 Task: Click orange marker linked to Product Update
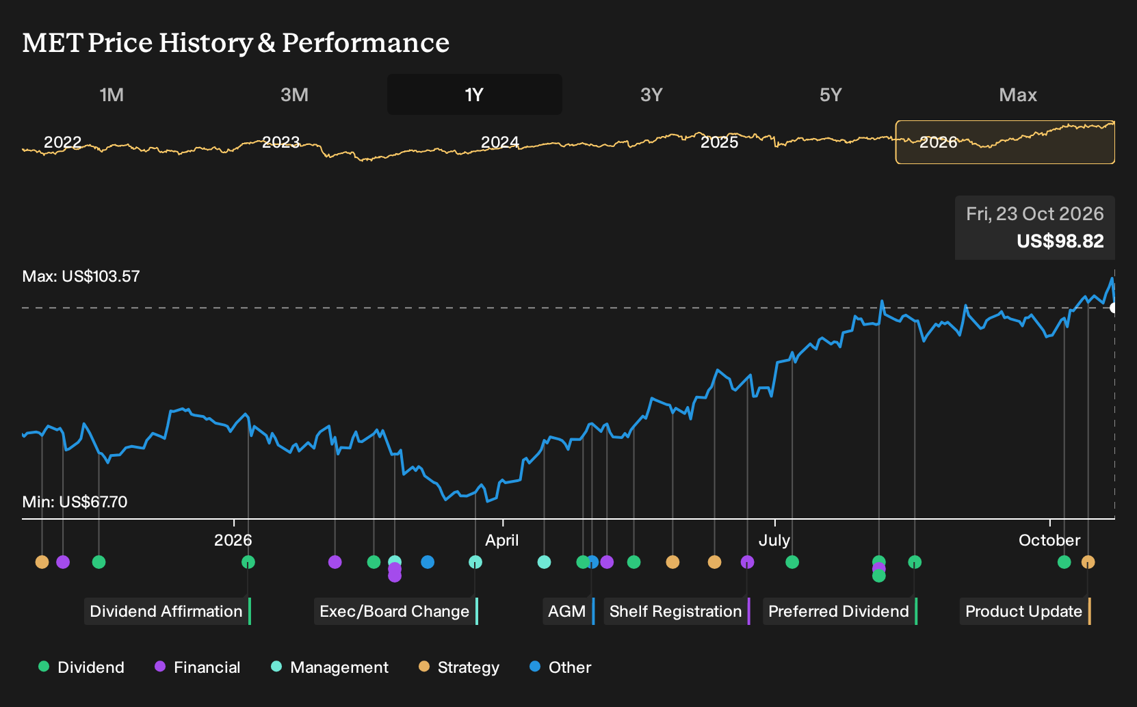point(1088,562)
